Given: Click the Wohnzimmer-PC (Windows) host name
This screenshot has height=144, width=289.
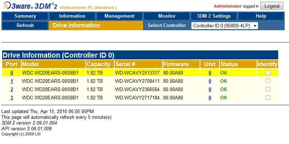Looking at the screenshot, I should [x=88, y=8].
